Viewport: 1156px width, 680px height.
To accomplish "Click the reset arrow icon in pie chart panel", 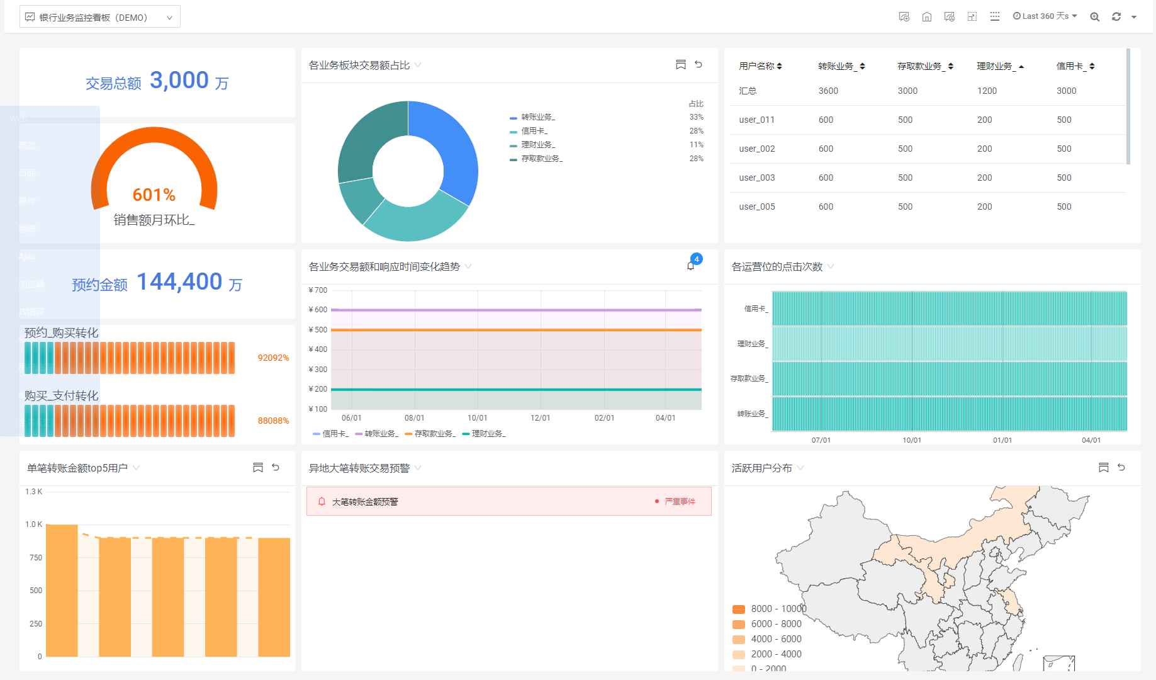I will pyautogui.click(x=699, y=65).
